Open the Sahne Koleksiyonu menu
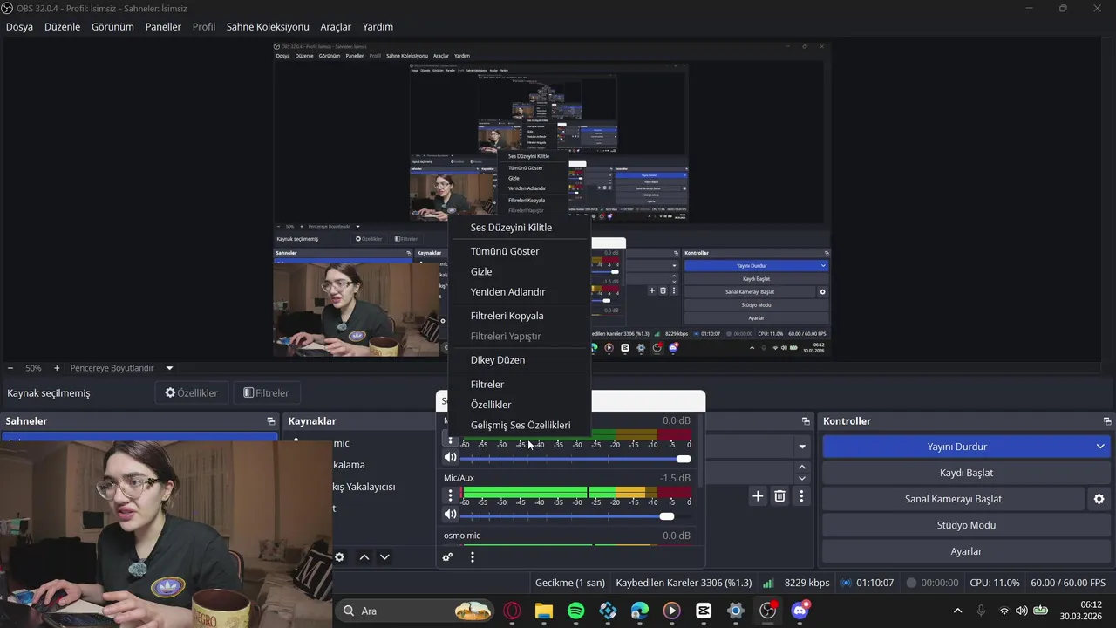 click(268, 27)
